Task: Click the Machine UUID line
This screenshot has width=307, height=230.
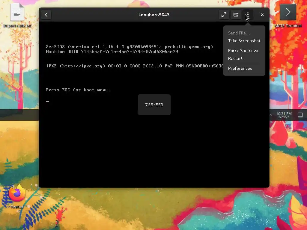Action: tap(112, 52)
